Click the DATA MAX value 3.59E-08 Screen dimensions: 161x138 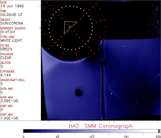click(8, 101)
